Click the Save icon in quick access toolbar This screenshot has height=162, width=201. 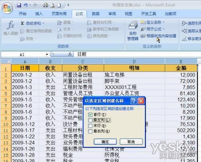[19, 5]
